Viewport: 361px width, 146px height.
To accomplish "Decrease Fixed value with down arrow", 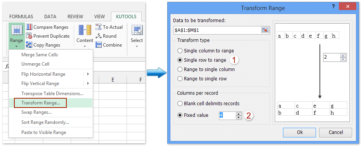I will (239, 117).
